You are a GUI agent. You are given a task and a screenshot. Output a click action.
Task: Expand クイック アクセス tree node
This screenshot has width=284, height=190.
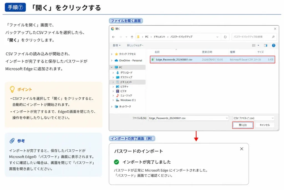tap(112, 54)
